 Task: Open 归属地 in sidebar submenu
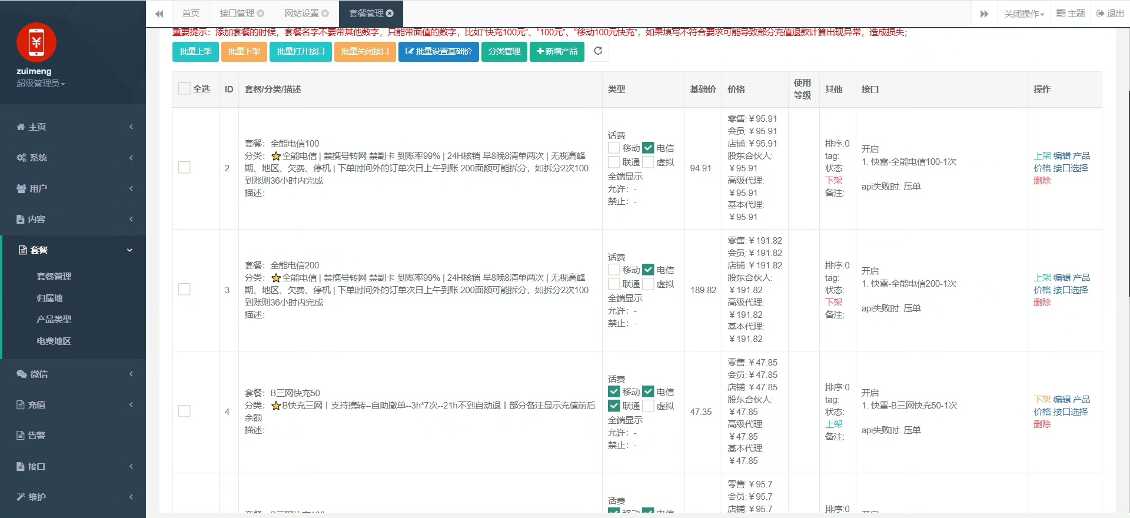pos(49,298)
